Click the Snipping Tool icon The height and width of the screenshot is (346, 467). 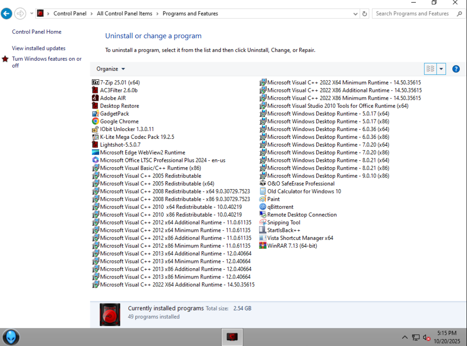tap(262, 222)
